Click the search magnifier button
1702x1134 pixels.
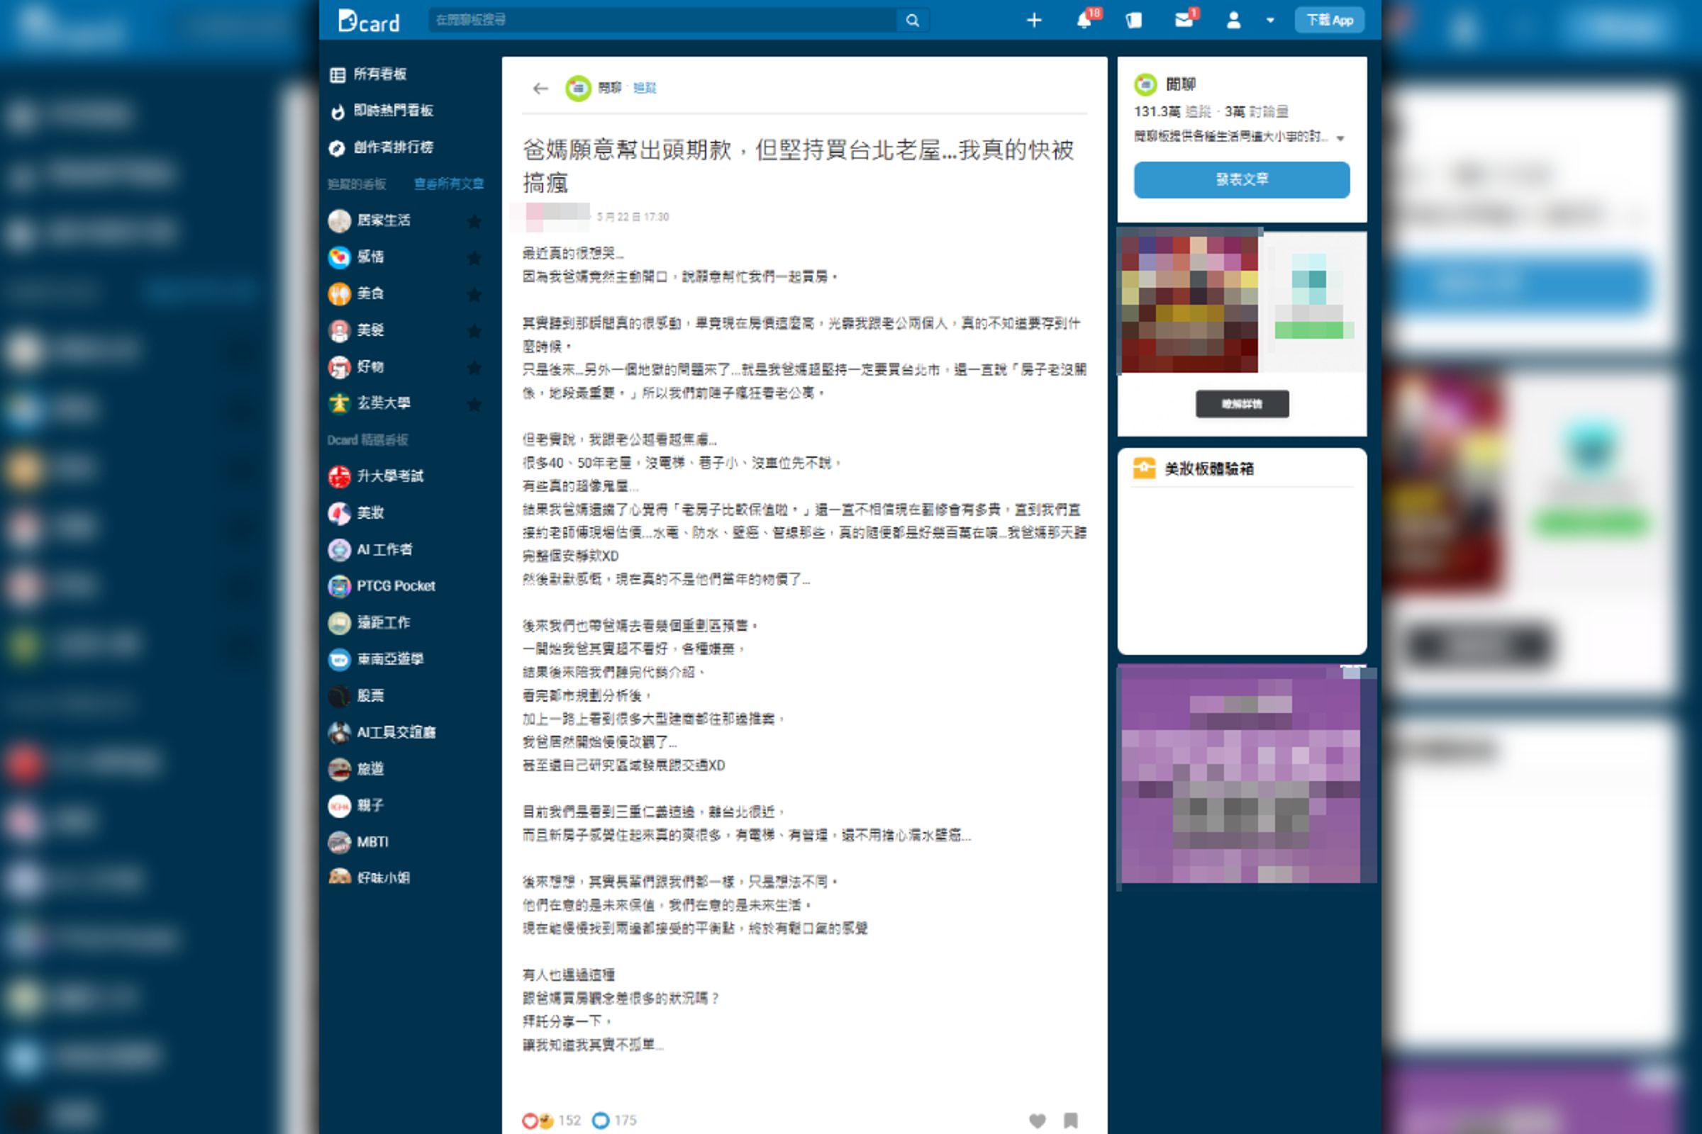point(913,21)
